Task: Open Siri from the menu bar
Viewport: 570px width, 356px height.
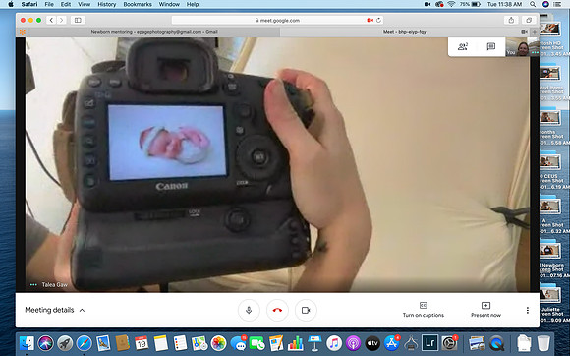Action: [x=545, y=4]
